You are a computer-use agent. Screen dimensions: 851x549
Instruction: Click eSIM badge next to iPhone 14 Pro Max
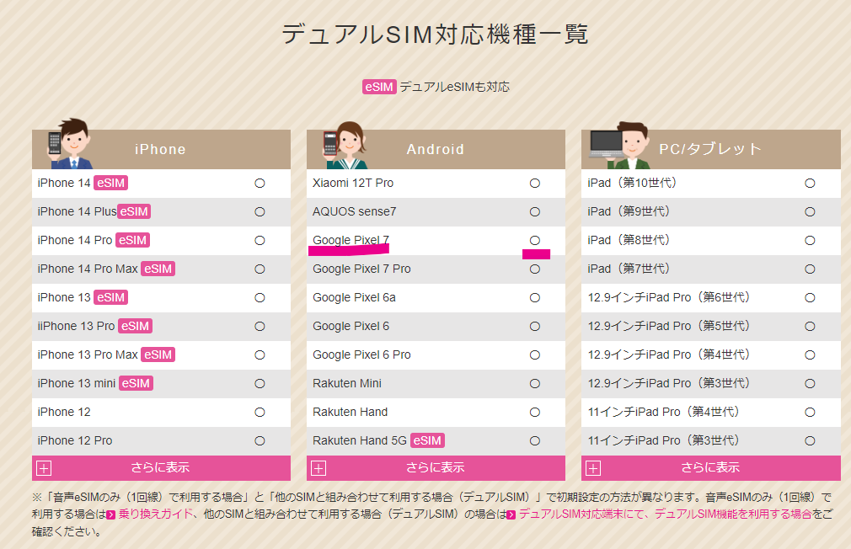tap(158, 269)
